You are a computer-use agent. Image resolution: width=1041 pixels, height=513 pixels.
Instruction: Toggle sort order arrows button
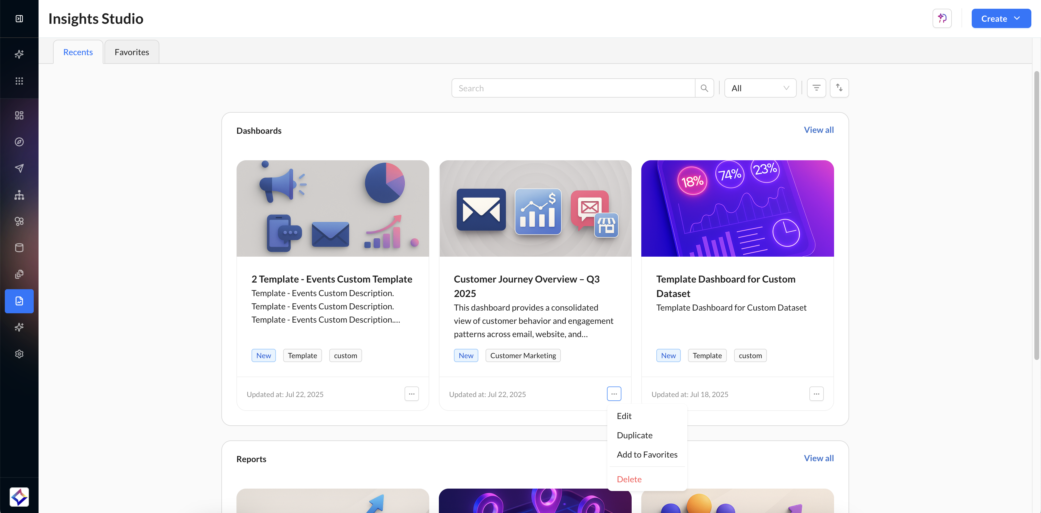coord(839,88)
